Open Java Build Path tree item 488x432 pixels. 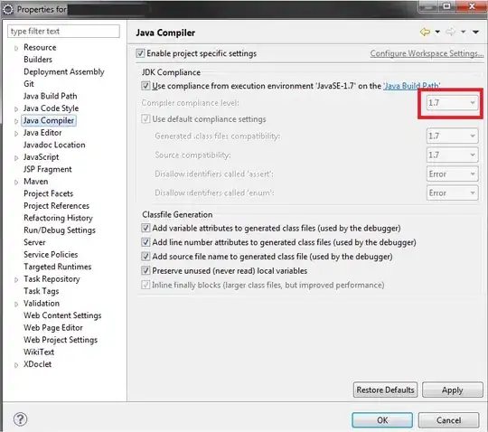(x=50, y=96)
